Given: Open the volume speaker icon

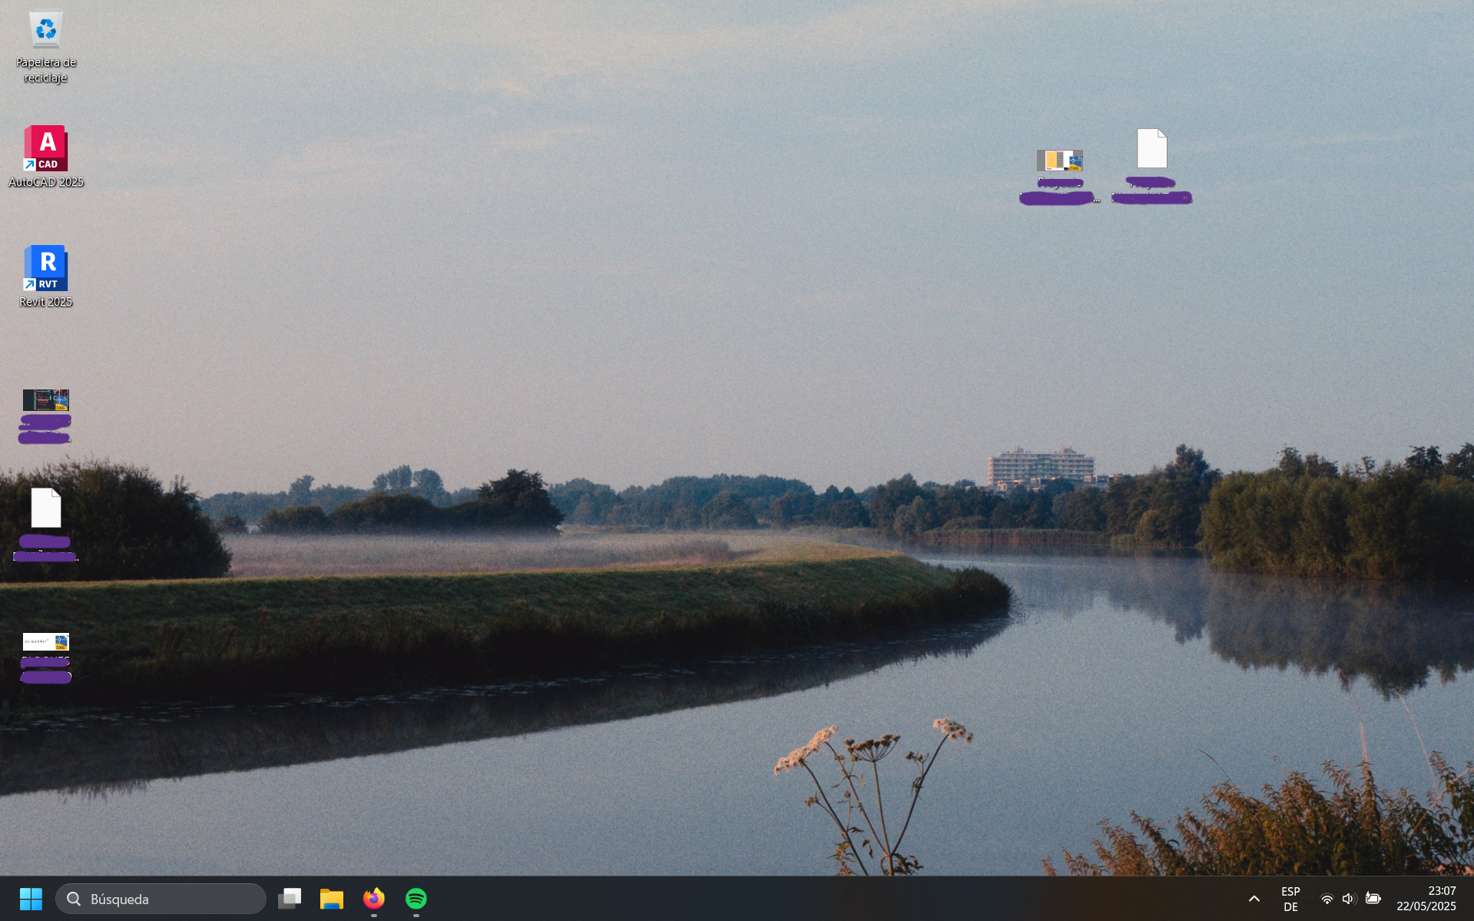Looking at the screenshot, I should [1349, 899].
